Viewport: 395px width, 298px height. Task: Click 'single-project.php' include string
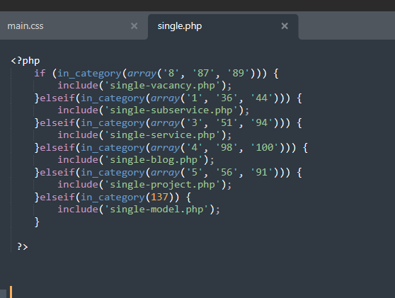(163, 185)
